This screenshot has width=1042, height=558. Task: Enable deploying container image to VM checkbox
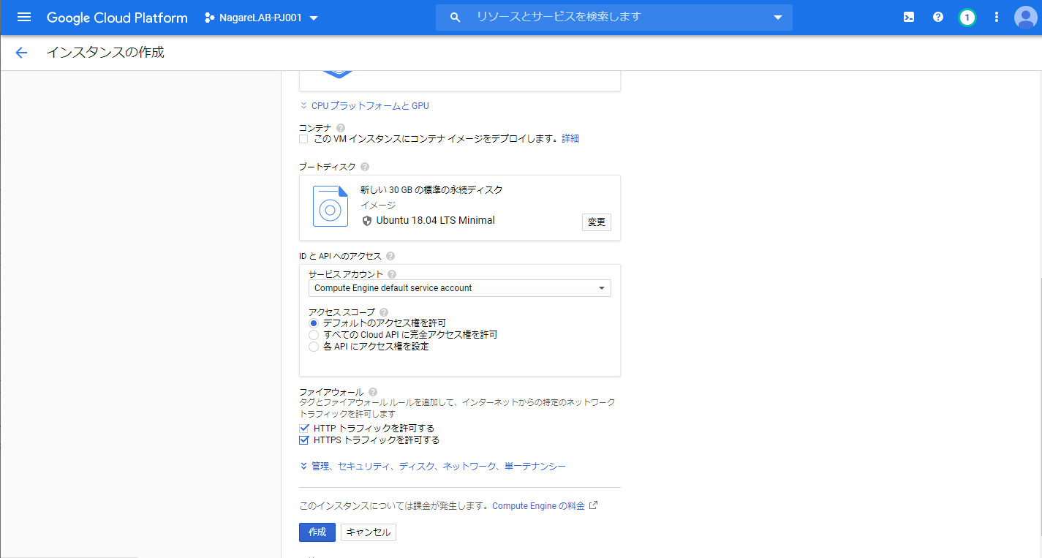click(x=303, y=139)
